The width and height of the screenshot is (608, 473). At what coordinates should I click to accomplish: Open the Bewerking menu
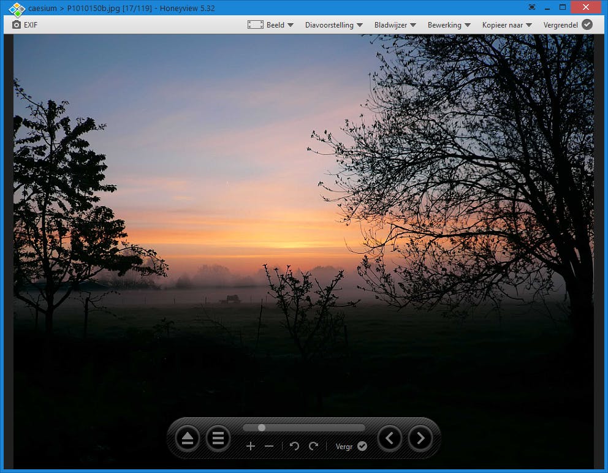tap(446, 25)
